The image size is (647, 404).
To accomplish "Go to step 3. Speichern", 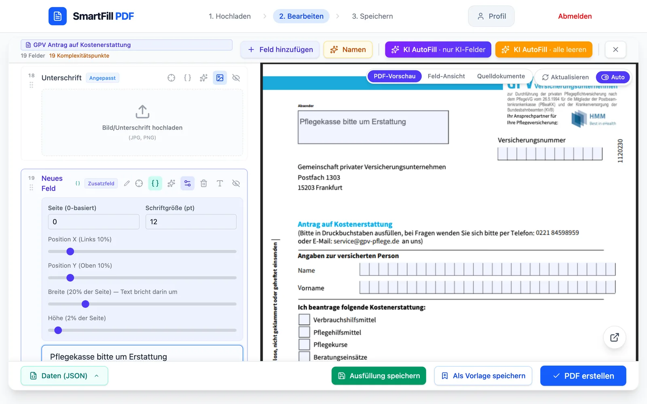I will (372, 16).
